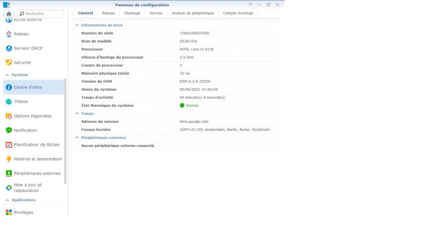
Task: Click green Normal thermal status
Action: [x=189, y=106]
